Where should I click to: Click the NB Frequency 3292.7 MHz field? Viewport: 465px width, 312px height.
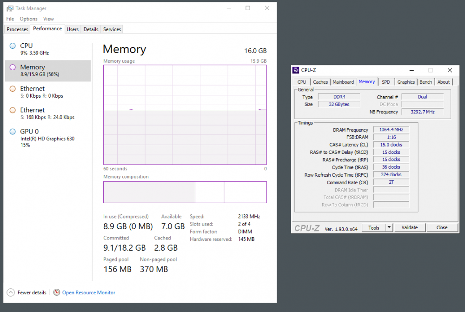(x=423, y=112)
